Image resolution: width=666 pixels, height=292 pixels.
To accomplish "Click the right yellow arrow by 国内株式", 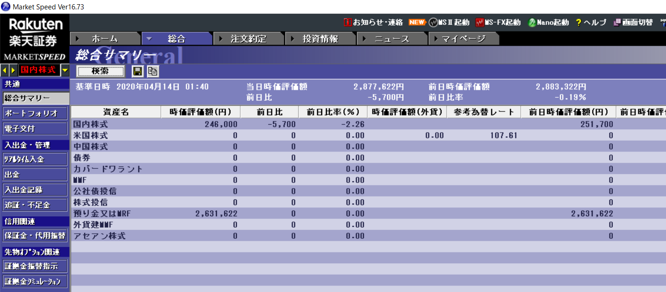I will pyautogui.click(x=13, y=71).
